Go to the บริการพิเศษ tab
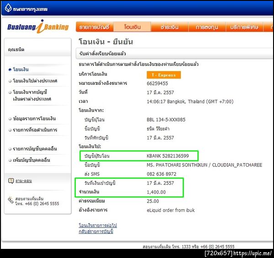This screenshot has height=258, width=274. [x=244, y=27]
